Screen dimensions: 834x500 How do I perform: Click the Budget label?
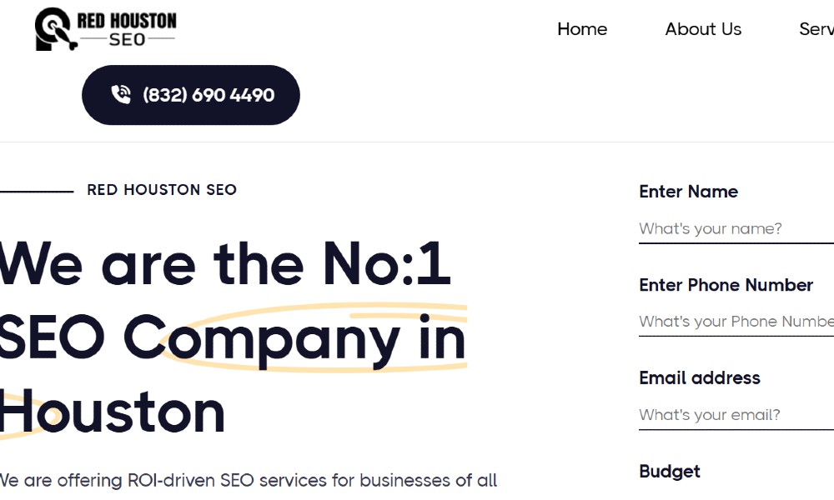(x=670, y=472)
